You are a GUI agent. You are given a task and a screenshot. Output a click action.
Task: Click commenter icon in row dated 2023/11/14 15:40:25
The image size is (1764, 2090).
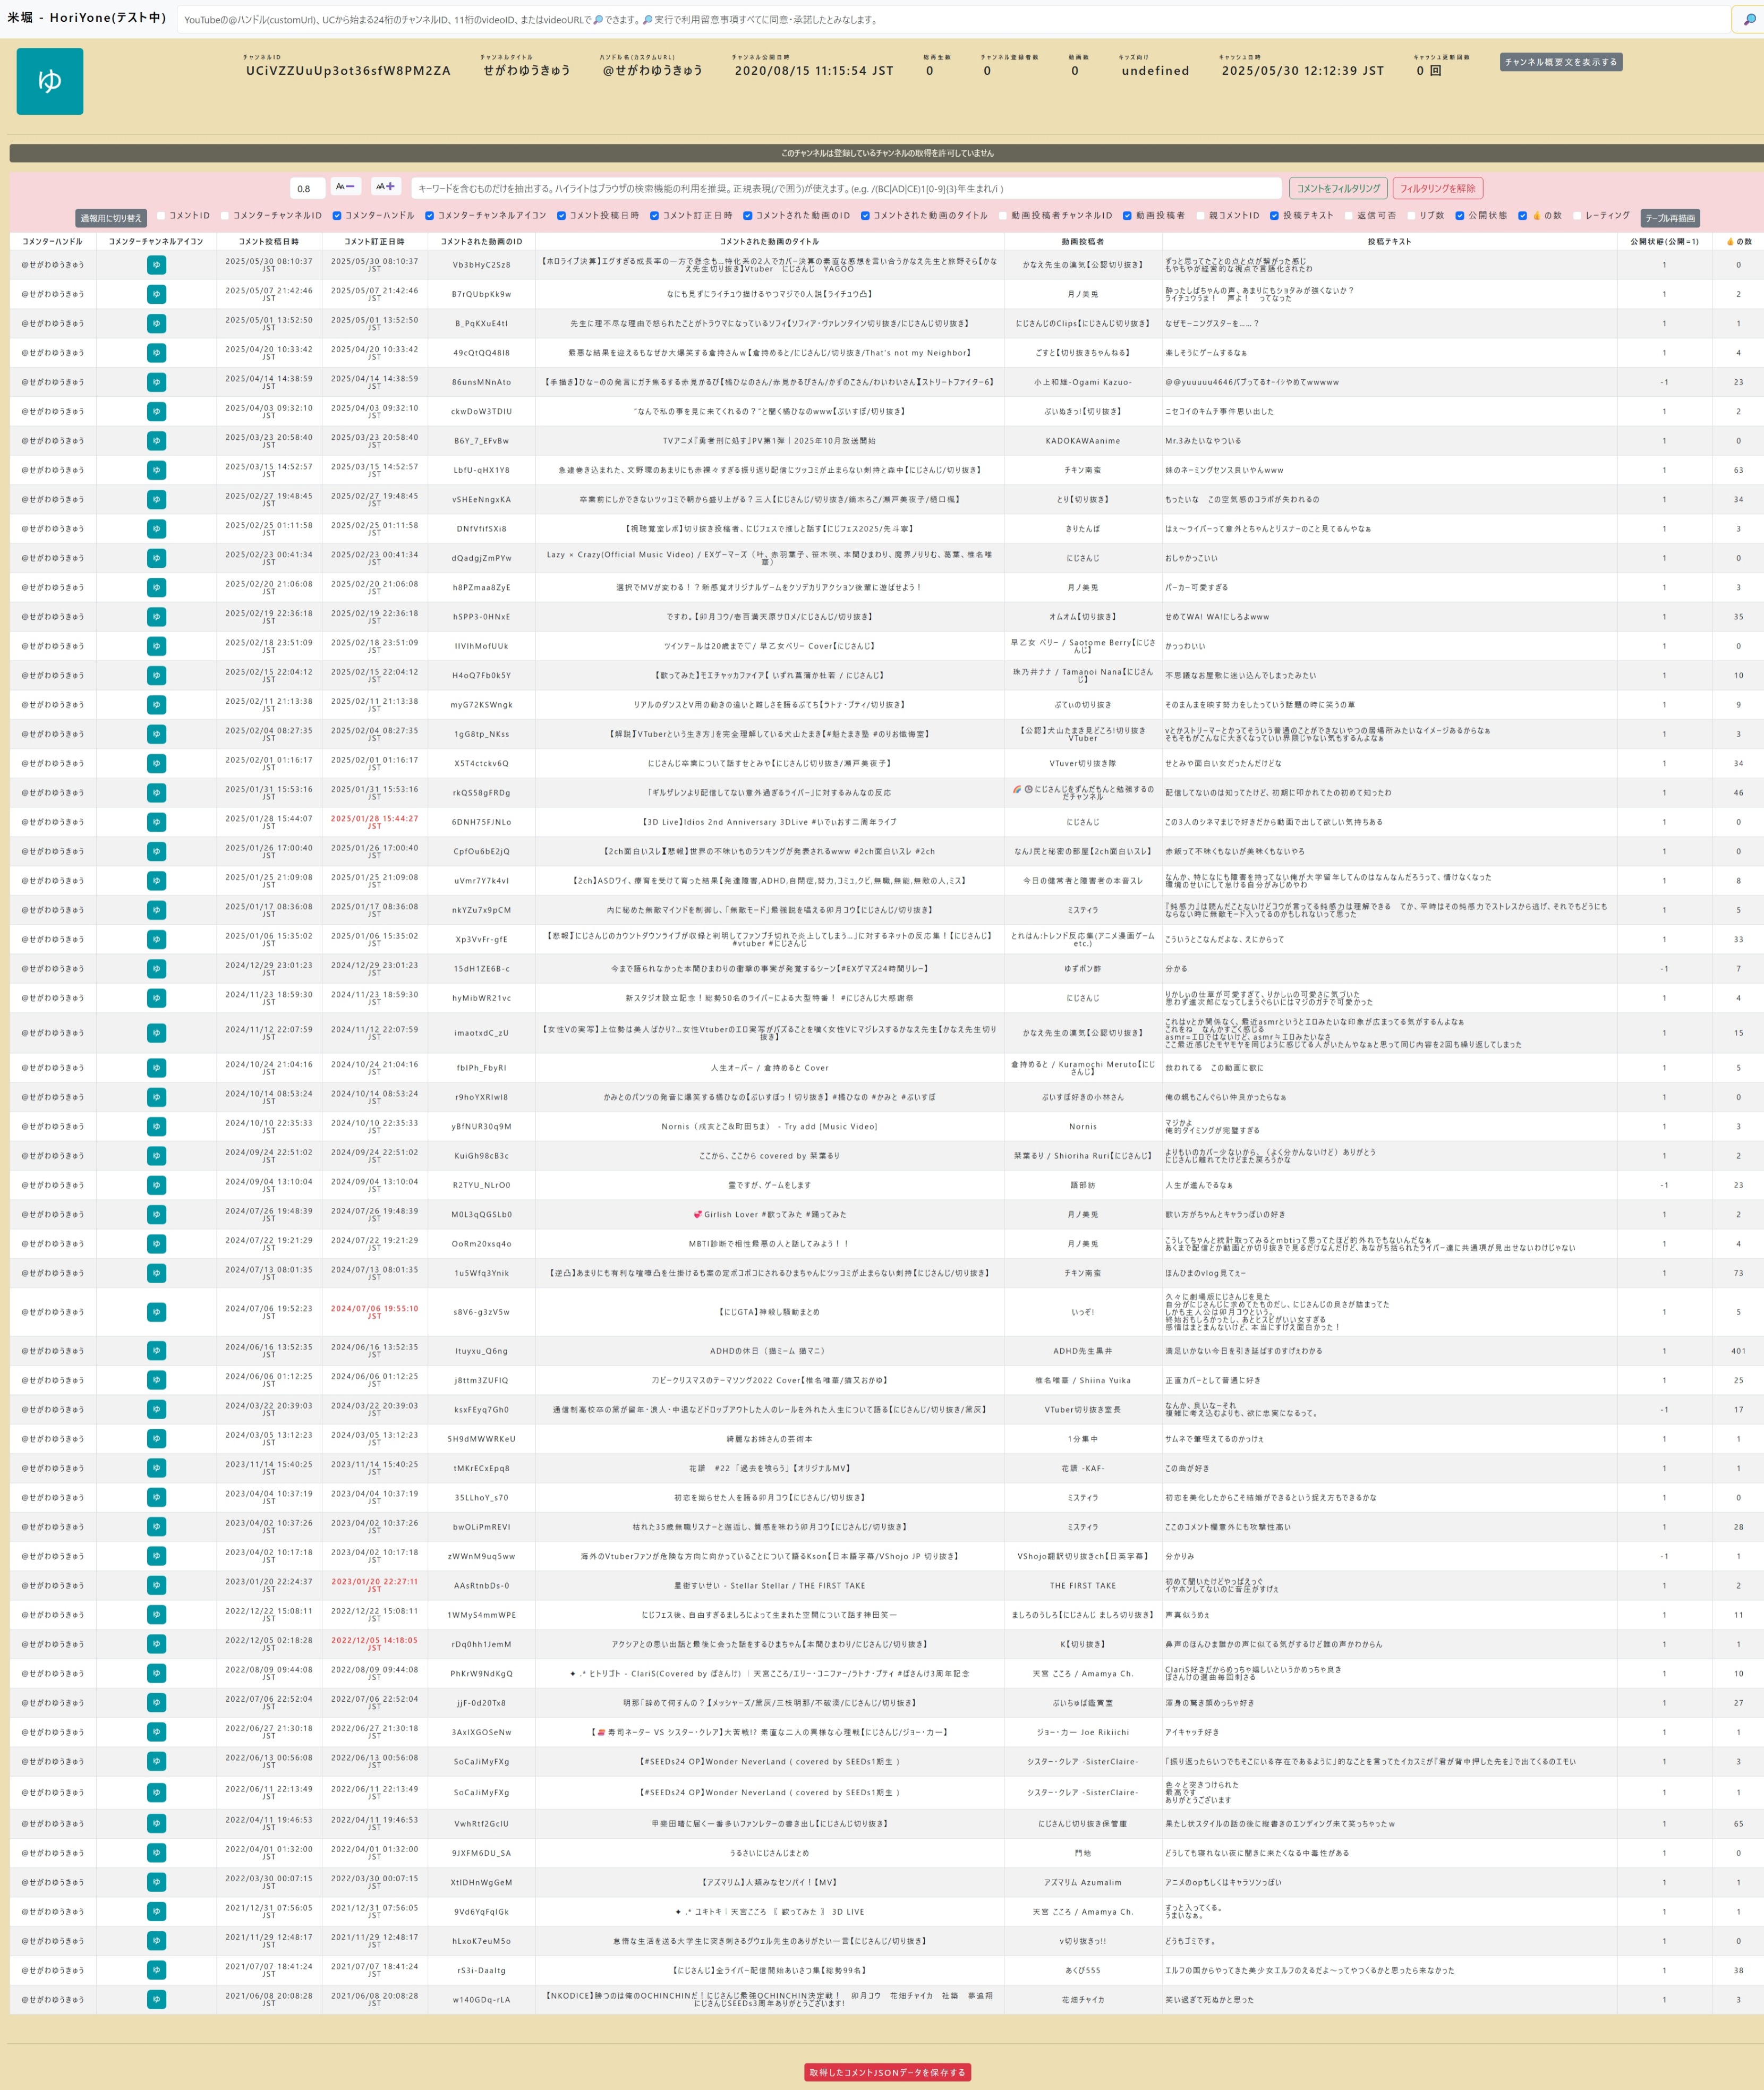[156, 1468]
